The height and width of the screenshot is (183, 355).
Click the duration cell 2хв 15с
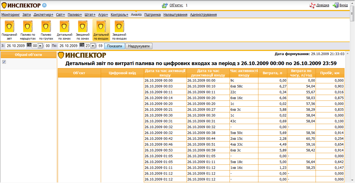point(244,139)
